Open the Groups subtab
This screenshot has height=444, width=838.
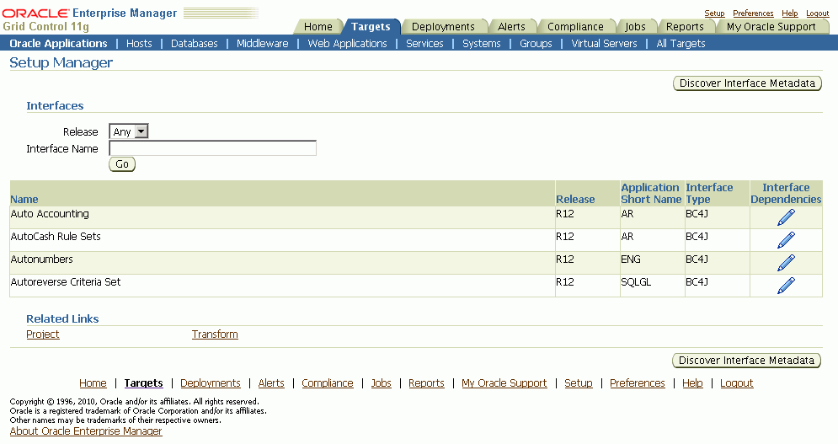click(536, 43)
